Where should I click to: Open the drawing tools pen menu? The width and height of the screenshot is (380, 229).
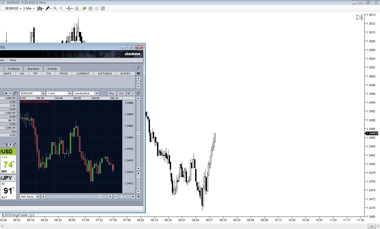tap(48, 8)
